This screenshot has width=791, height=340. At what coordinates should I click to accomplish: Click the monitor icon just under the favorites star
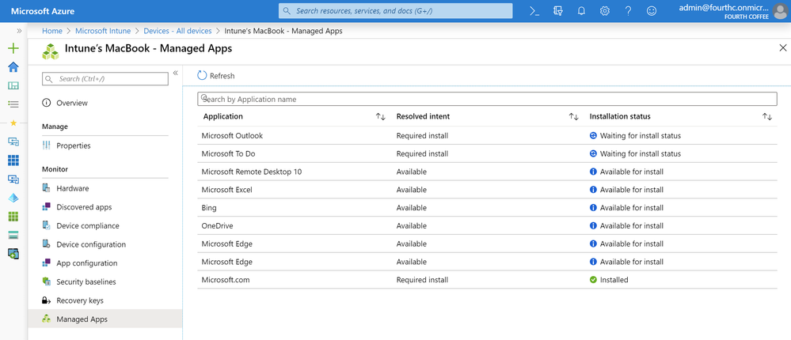click(13, 142)
